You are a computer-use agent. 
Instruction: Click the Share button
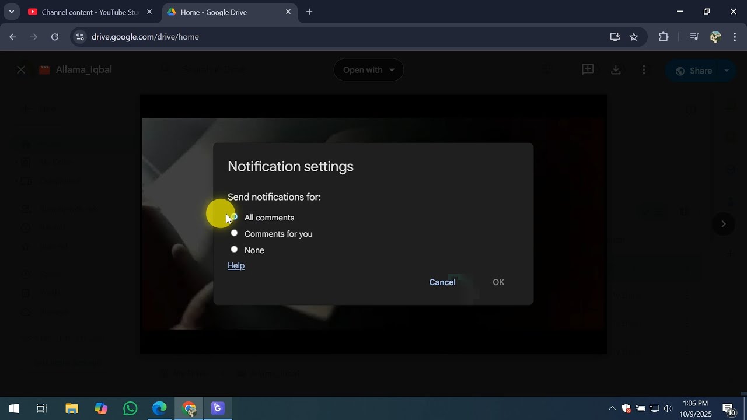click(693, 71)
